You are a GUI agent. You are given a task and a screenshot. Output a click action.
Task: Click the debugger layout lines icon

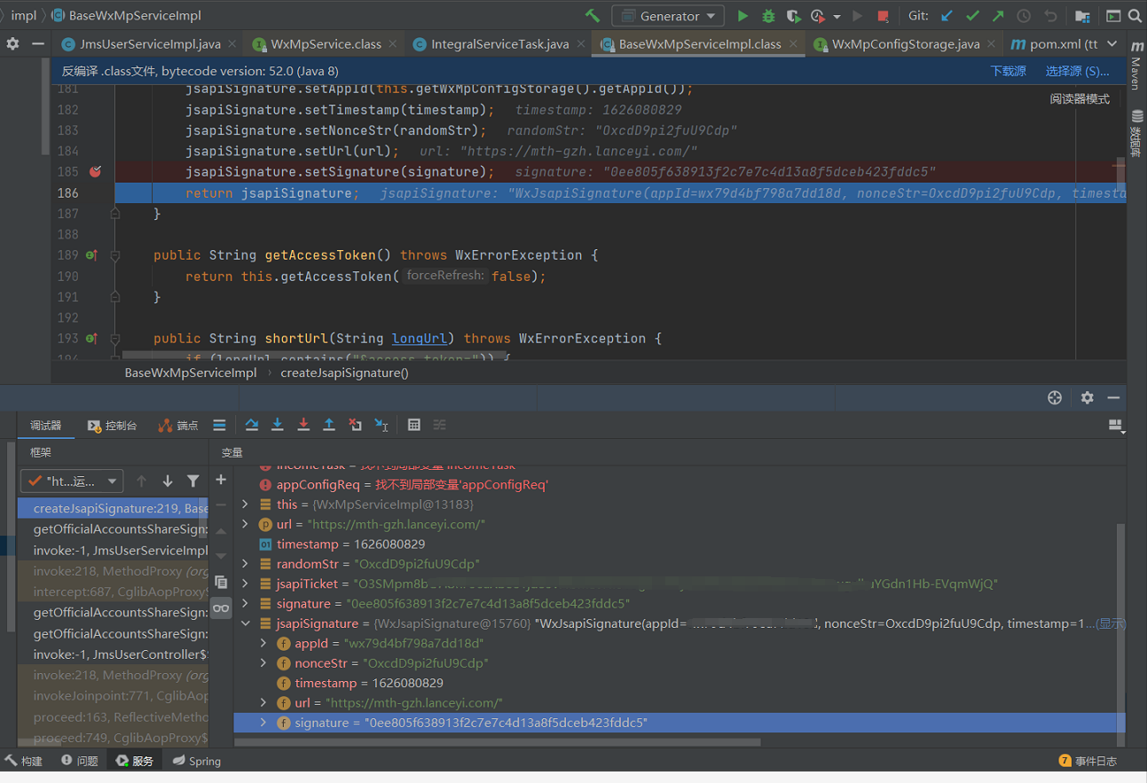219,426
